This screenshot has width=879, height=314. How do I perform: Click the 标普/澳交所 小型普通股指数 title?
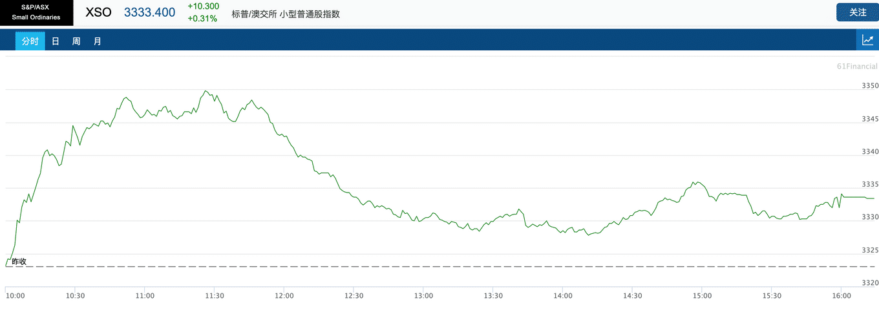(286, 14)
